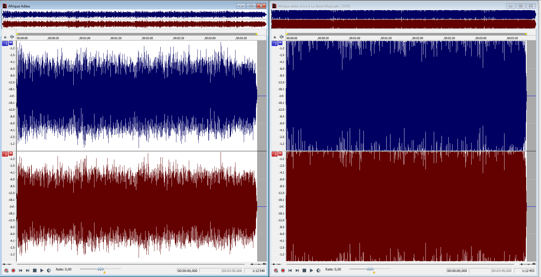Click the Record button in Afrique Adieu window
The width and height of the screenshot is (541, 277).
pos(13,270)
